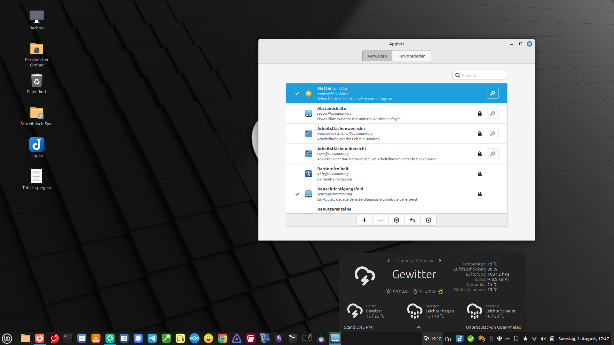Open Joplin desktop icon
The width and height of the screenshot is (614, 345).
(x=37, y=148)
